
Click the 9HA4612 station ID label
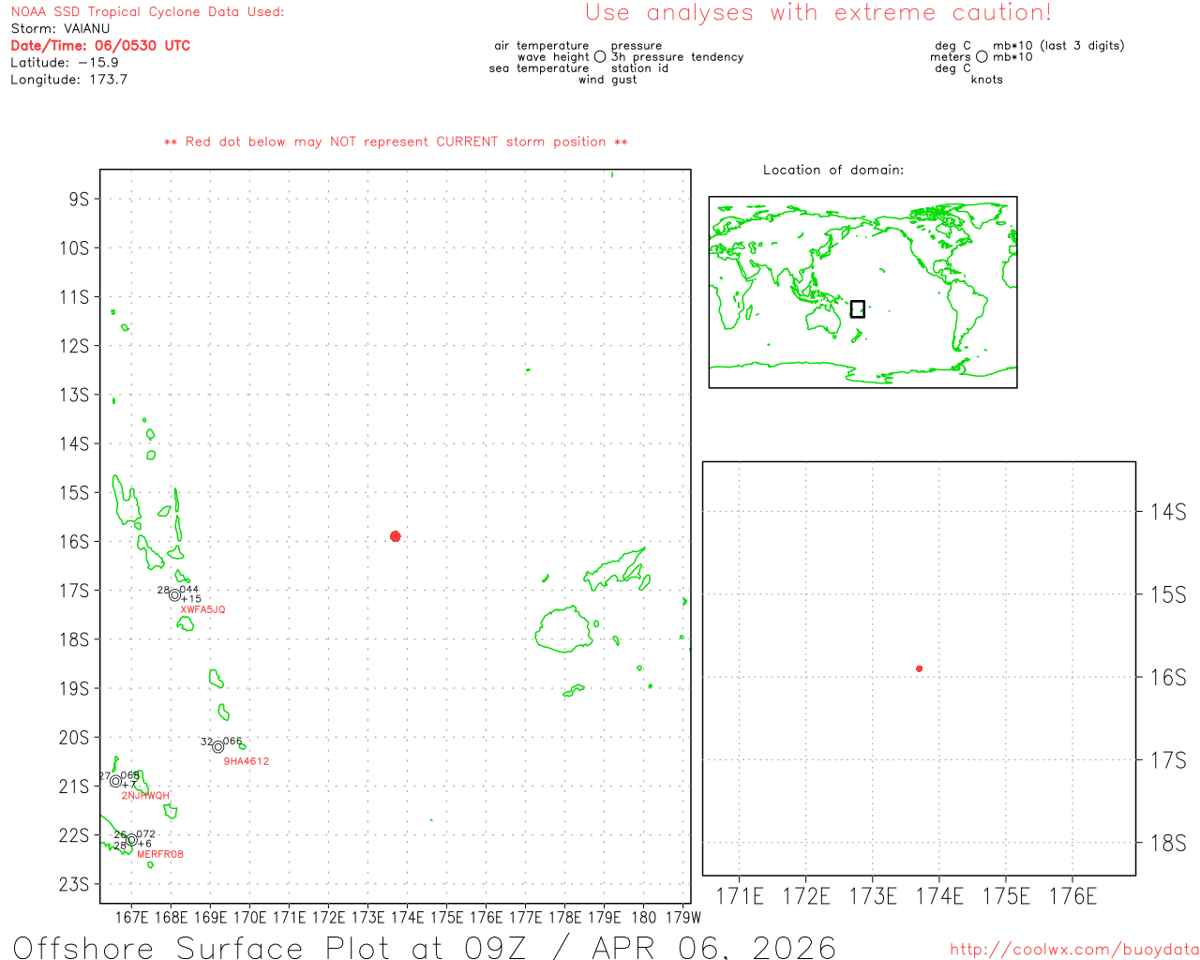point(246,761)
